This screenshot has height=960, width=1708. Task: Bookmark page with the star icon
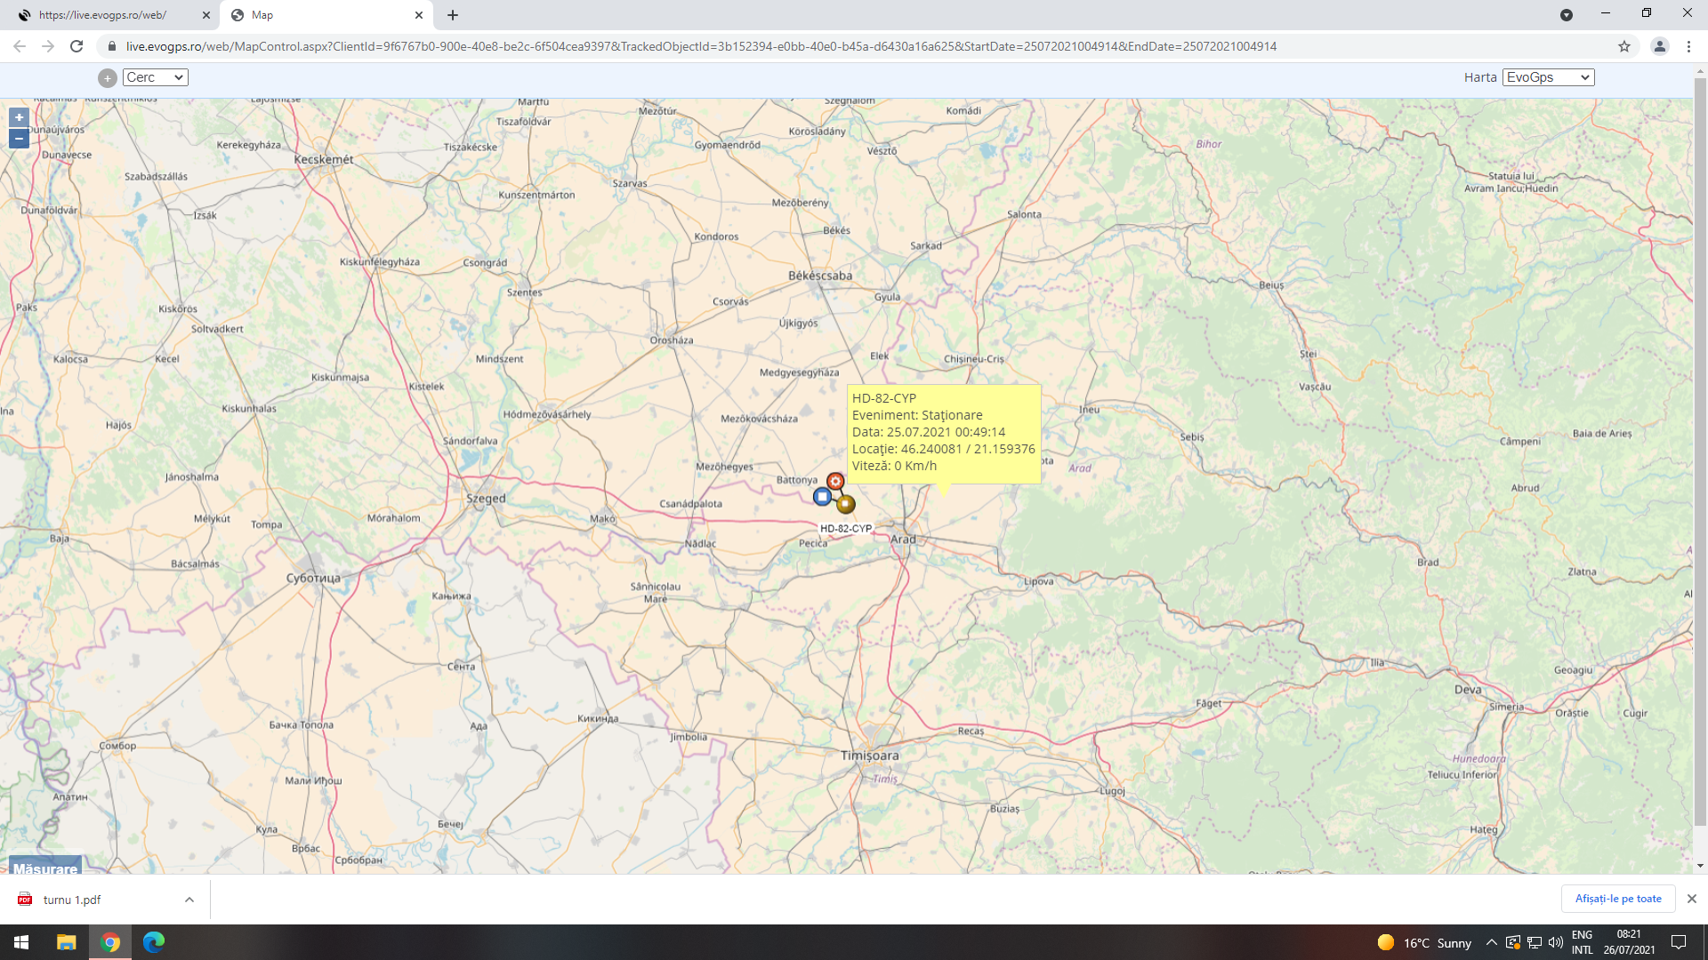(1624, 46)
